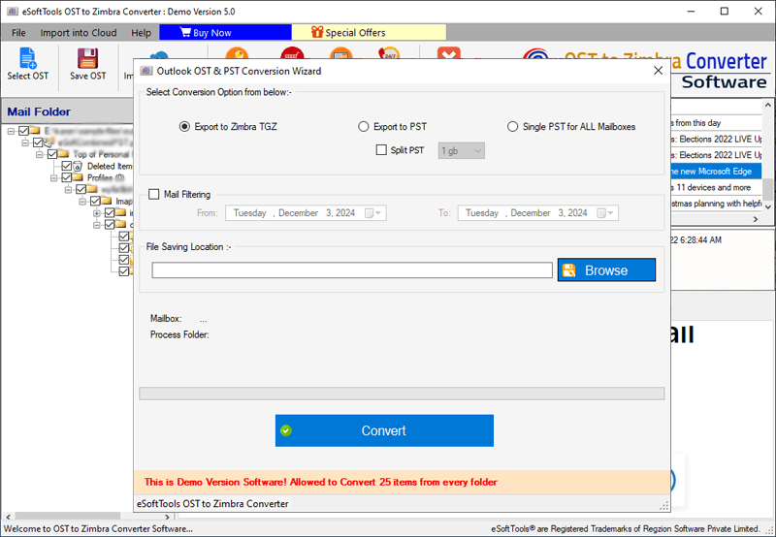Click the Buy Now menu button
This screenshot has height=537, width=776.
click(x=225, y=32)
